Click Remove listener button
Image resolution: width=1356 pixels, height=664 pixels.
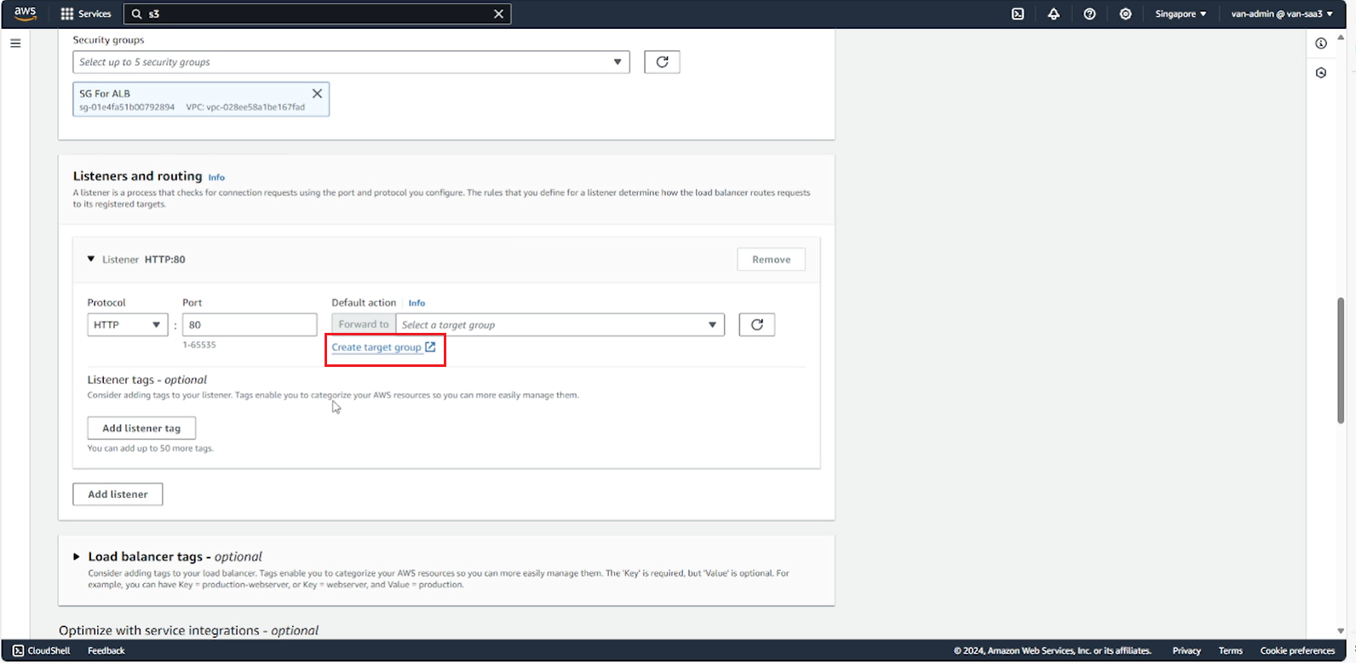tap(771, 260)
